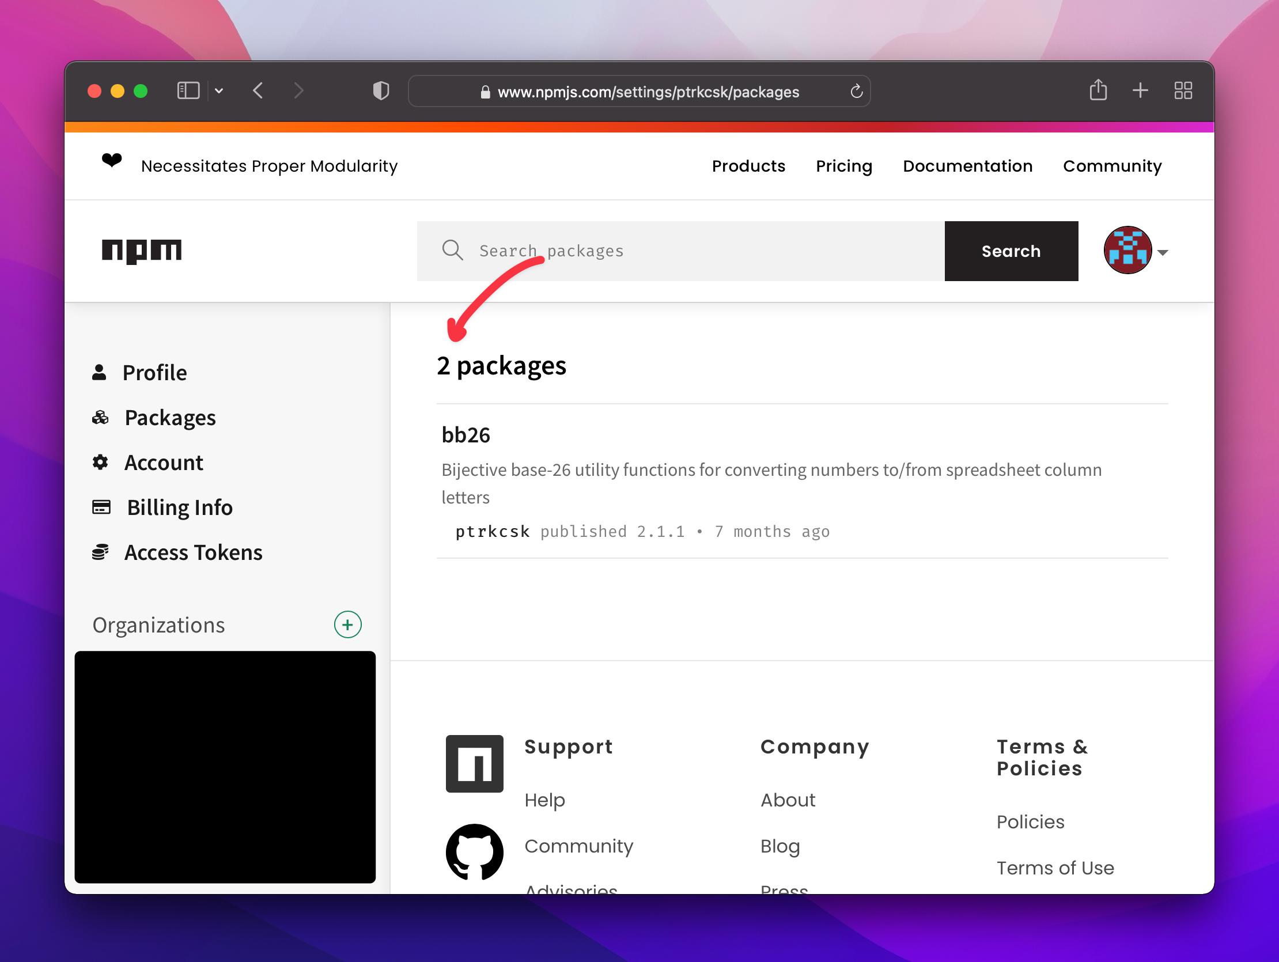Click the Packages menu item

(x=170, y=416)
